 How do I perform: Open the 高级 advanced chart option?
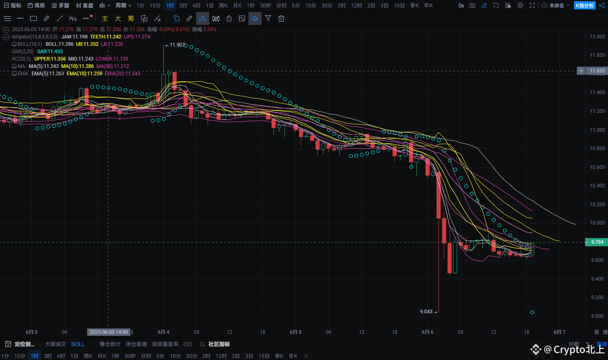click(36, 5)
